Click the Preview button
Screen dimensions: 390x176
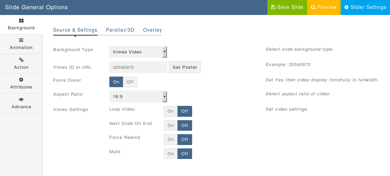click(324, 7)
